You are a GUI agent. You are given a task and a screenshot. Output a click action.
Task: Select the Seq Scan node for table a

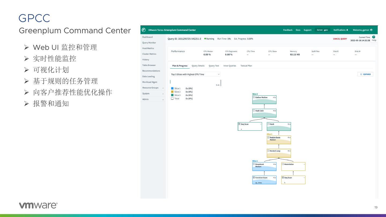[250, 126]
